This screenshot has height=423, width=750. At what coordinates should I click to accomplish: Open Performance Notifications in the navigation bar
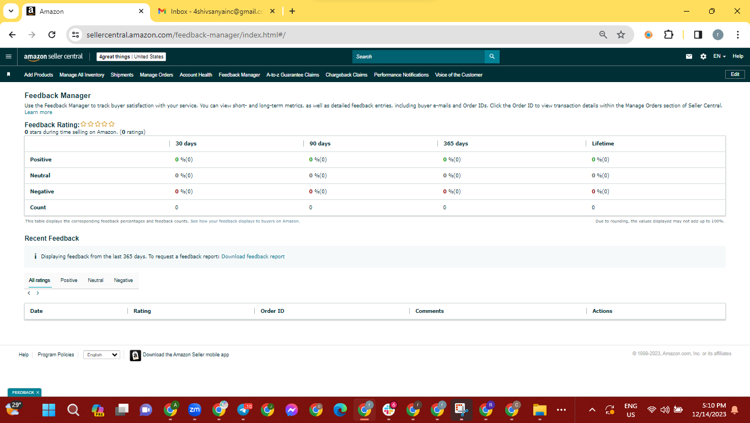(x=401, y=74)
